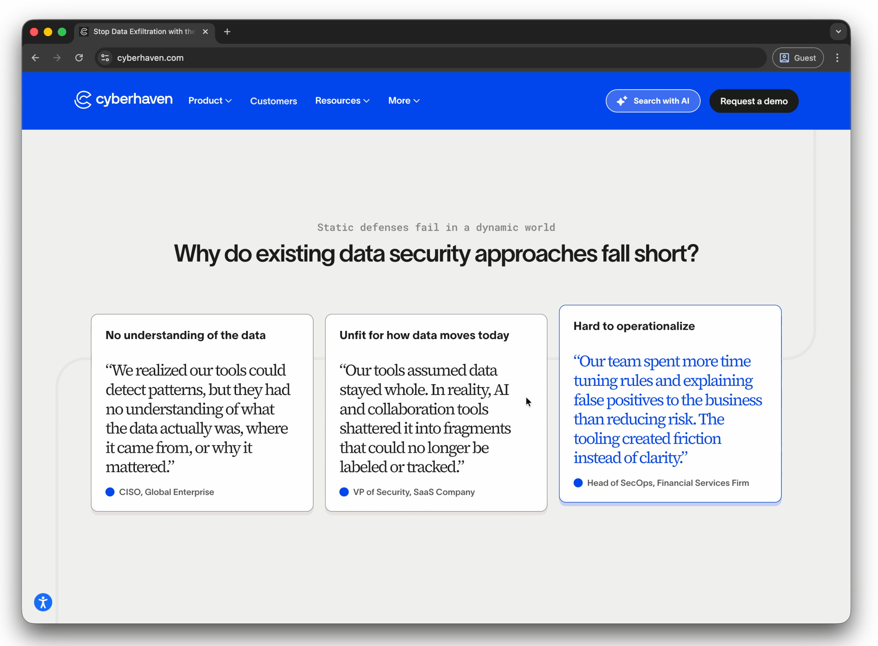Expand the More dropdown menu
Viewport: 878px width, 646px height.
pyautogui.click(x=404, y=101)
